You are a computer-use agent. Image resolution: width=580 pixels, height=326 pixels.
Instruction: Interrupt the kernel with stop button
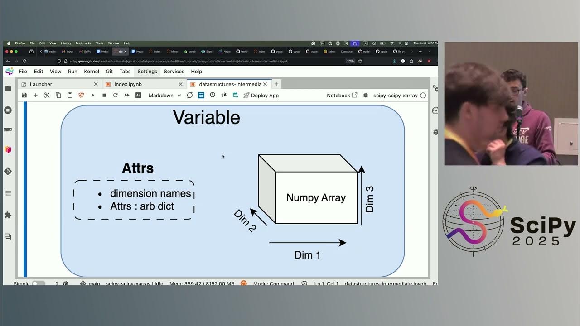[104, 95]
